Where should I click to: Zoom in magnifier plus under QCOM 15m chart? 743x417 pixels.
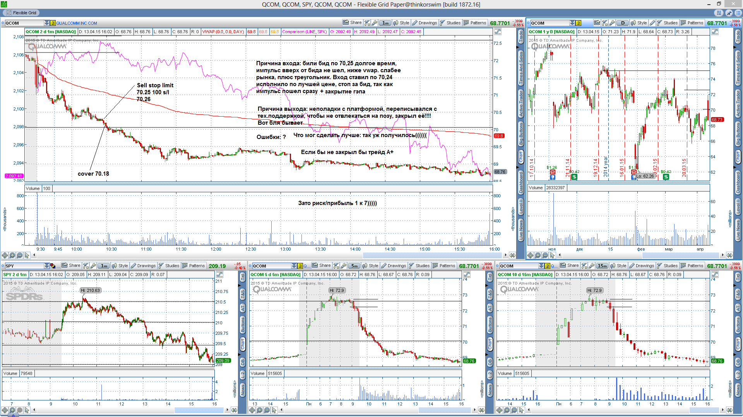507,410
